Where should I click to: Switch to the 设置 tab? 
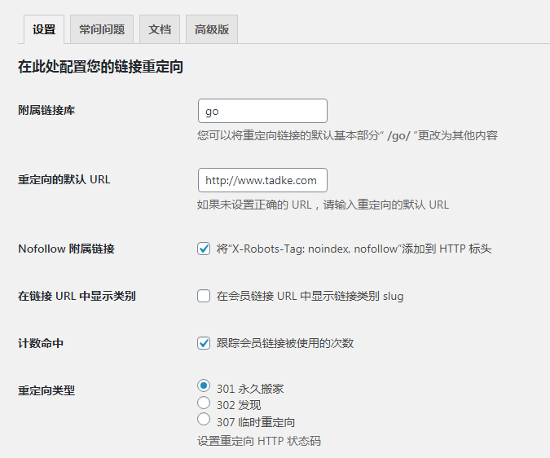point(44,29)
